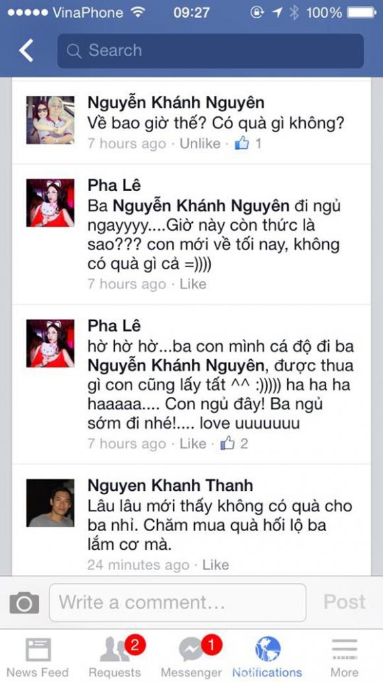Open Nguyen Khanh Thanh's profile picture
Viewport: 383px width, 682px height.
coord(50,503)
